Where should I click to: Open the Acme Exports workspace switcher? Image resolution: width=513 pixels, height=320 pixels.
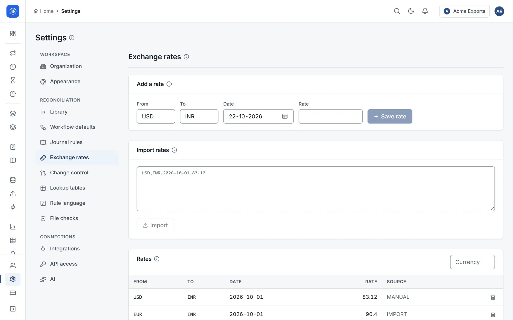[x=464, y=11]
